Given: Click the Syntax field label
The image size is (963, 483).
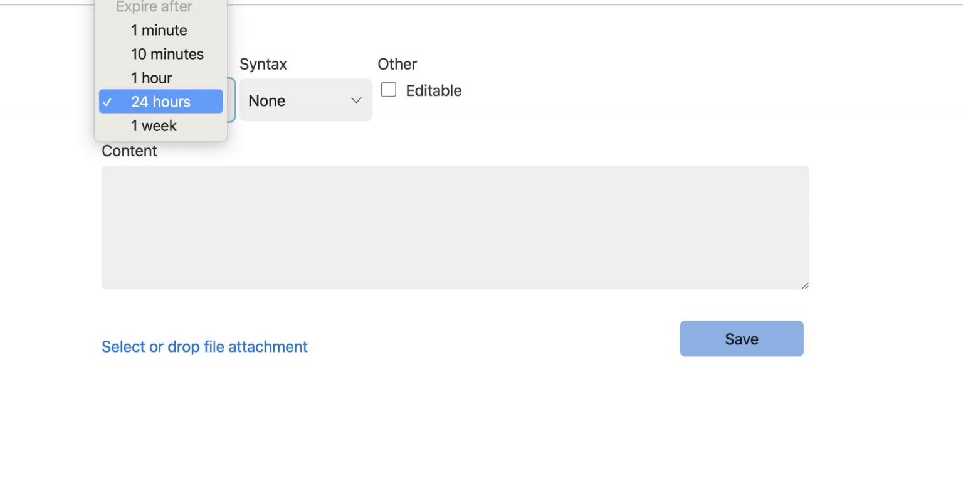Looking at the screenshot, I should point(263,64).
